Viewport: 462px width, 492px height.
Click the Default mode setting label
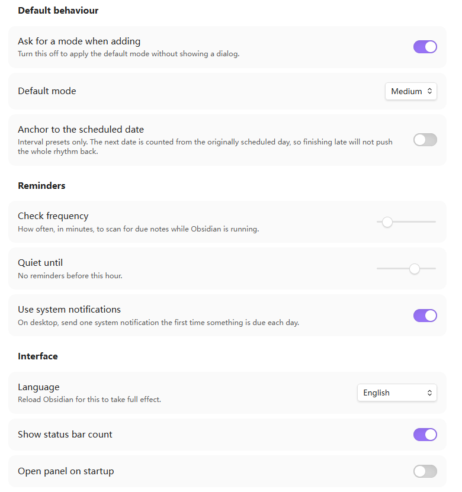(x=47, y=91)
